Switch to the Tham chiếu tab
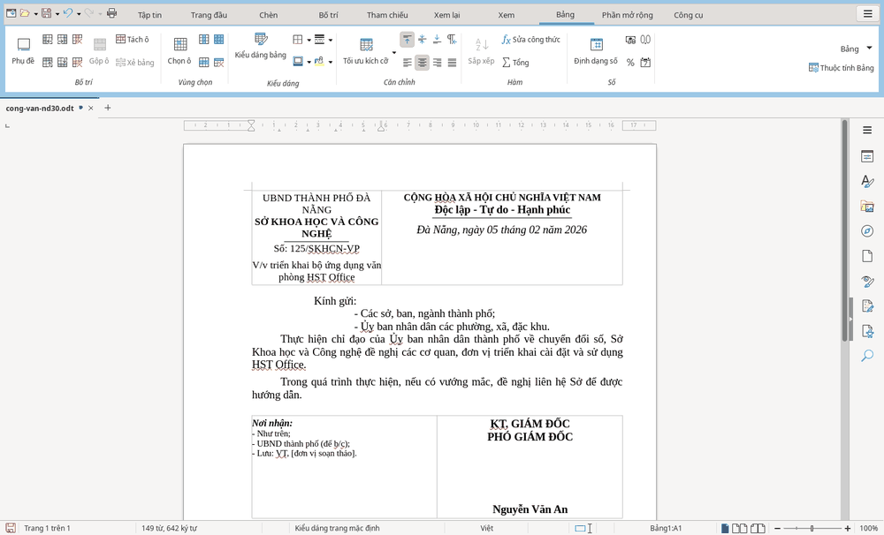Screen dimensions: 884x535 (x=387, y=15)
